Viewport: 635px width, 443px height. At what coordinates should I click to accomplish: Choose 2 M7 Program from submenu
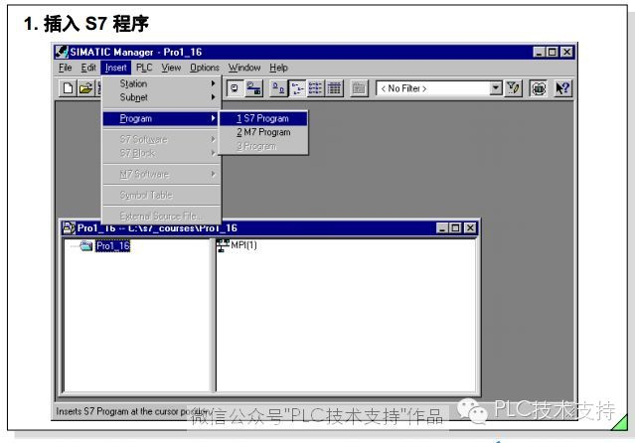pyautogui.click(x=263, y=132)
